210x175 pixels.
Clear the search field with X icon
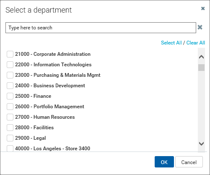pos(200,27)
